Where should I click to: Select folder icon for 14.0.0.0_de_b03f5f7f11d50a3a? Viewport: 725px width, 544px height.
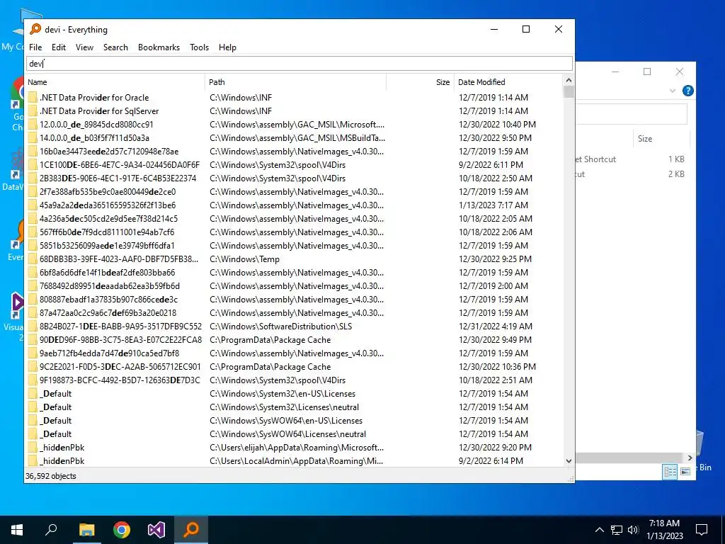[33, 138]
